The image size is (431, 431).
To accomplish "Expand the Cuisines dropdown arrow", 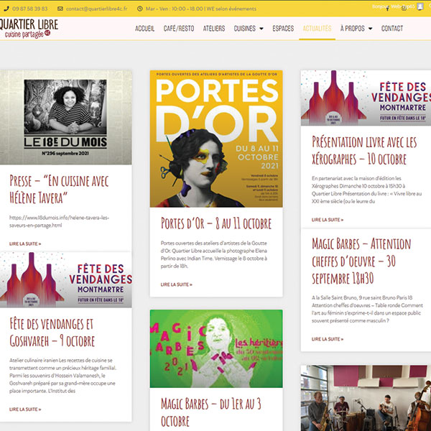I will [x=261, y=29].
